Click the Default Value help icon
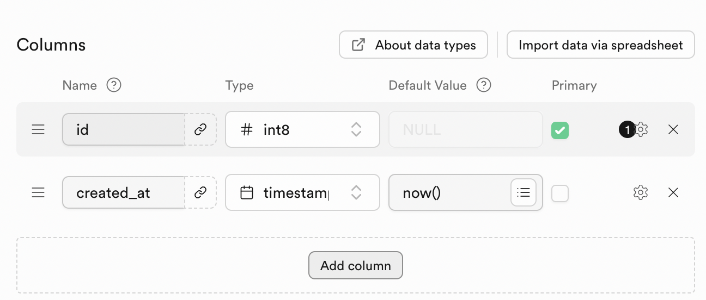This screenshot has width=706, height=300. pyautogui.click(x=484, y=85)
